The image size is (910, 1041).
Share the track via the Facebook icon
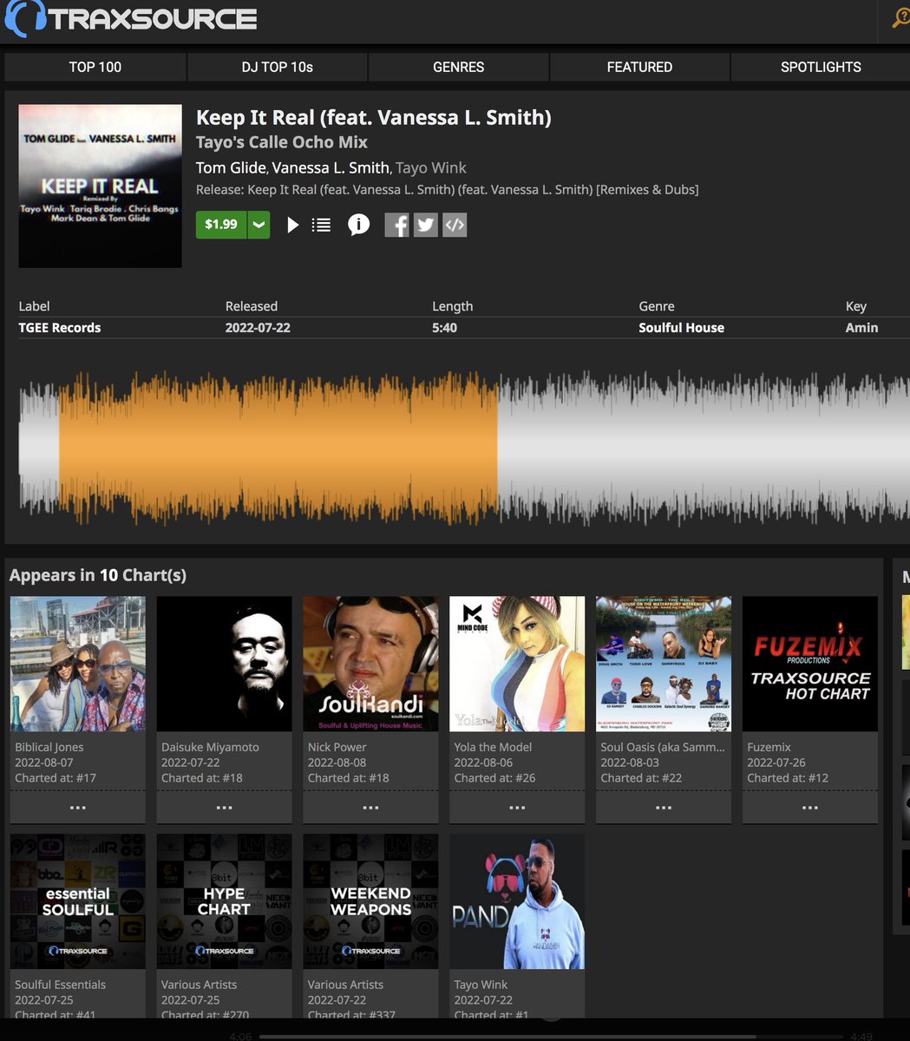click(396, 224)
